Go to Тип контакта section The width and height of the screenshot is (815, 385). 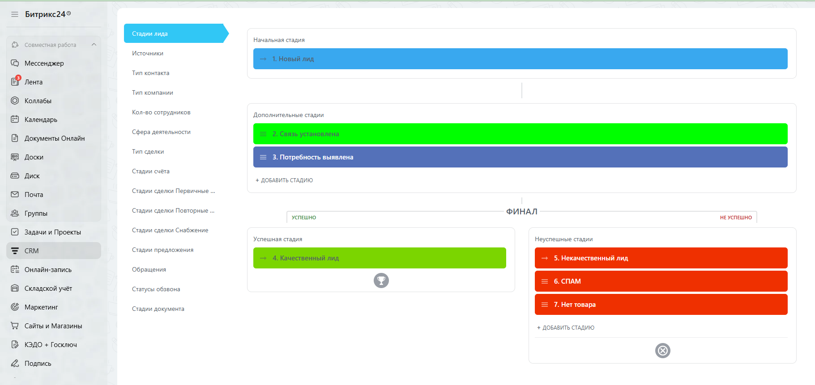tap(151, 73)
